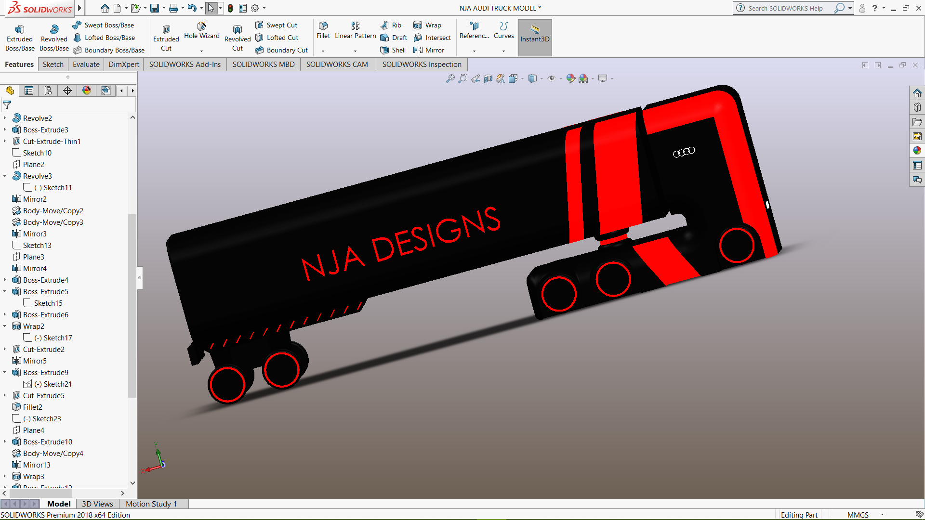The width and height of the screenshot is (925, 520).
Task: Open the Curves dropdown arrow
Action: click(504, 51)
